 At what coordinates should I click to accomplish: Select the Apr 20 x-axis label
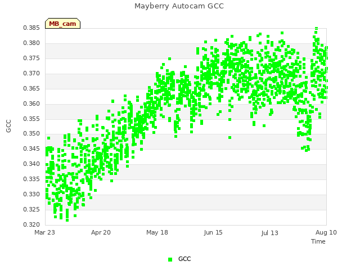click(x=101, y=232)
